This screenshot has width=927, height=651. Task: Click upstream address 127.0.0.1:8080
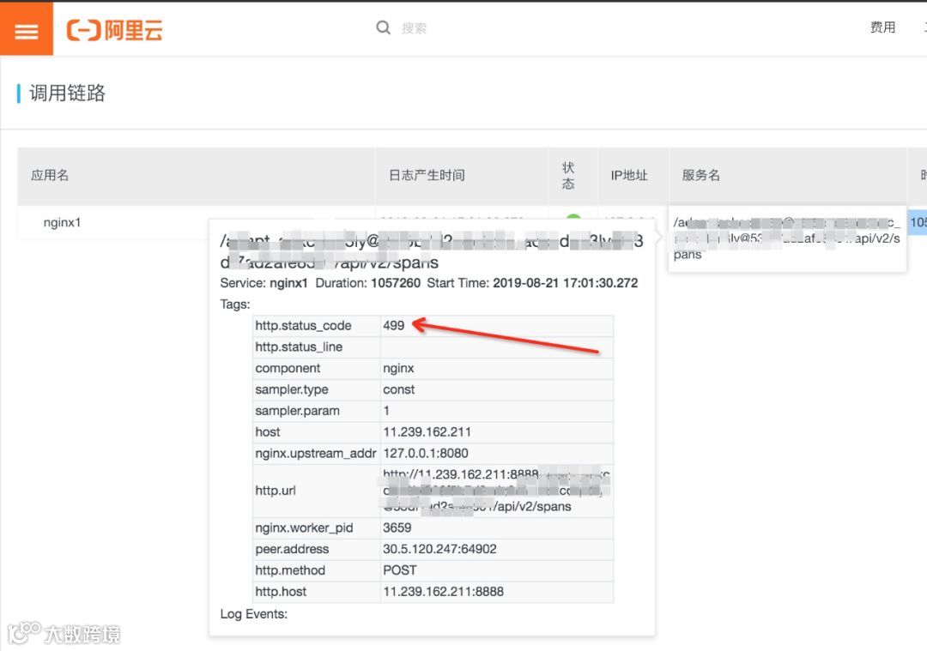426,453
